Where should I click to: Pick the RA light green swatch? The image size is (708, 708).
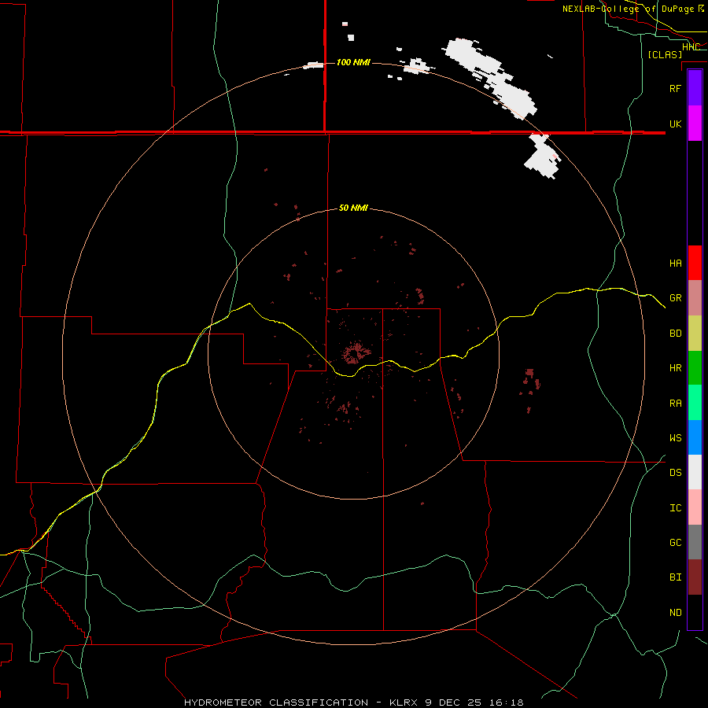point(695,403)
